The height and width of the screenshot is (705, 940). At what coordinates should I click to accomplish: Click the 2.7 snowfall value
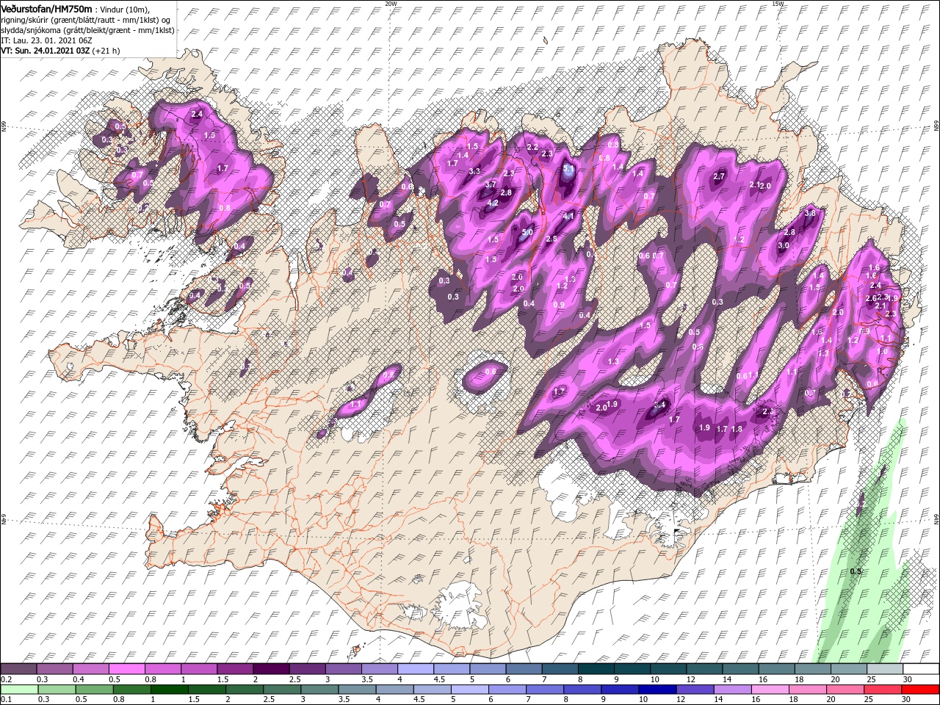(719, 176)
